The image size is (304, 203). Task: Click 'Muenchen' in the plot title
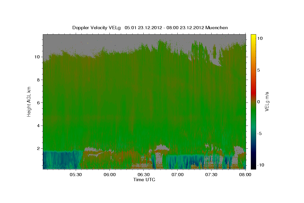217,28
